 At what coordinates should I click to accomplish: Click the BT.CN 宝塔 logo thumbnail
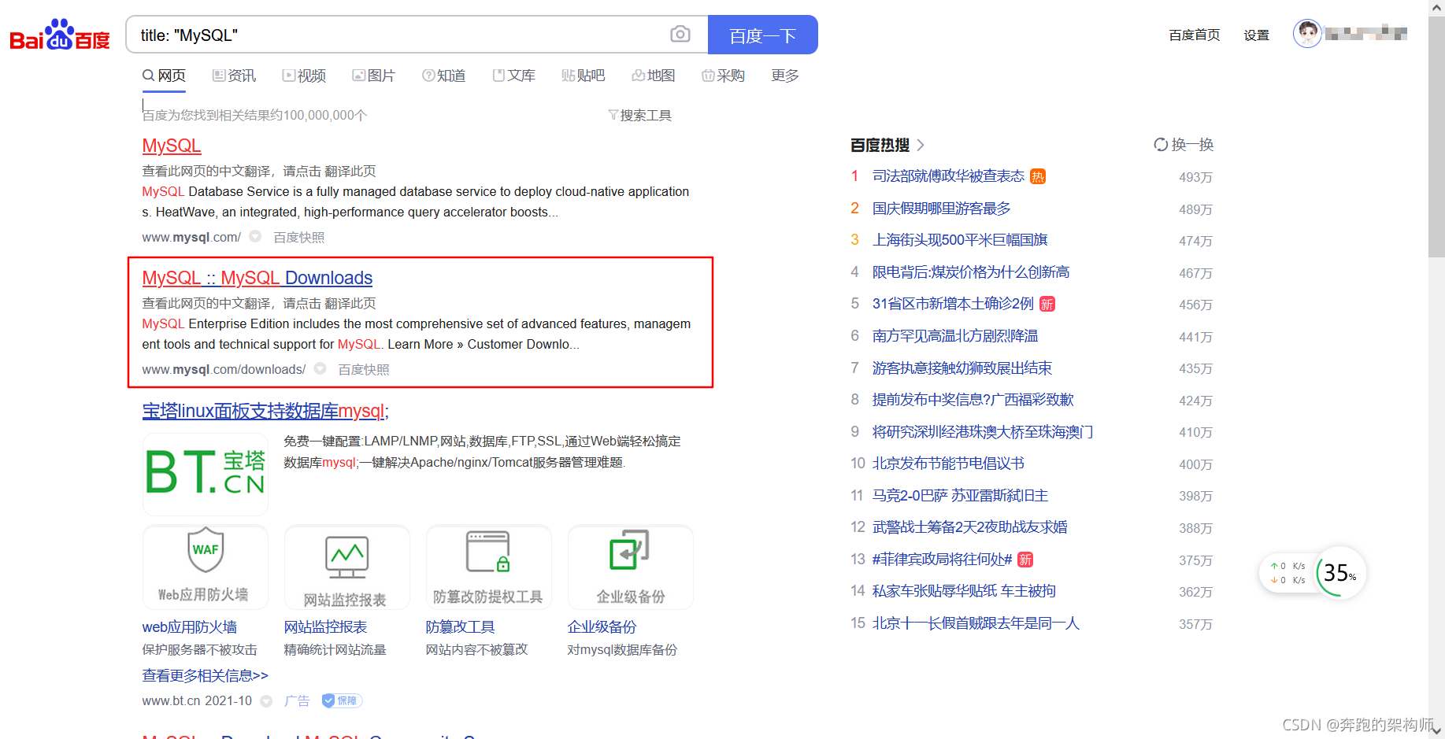coord(206,474)
